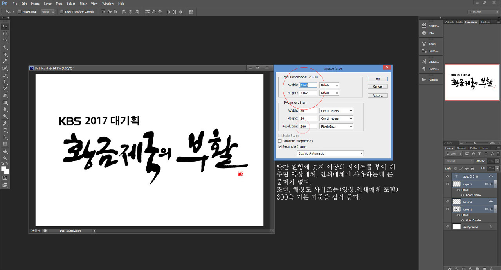Click the Width pixel value input field

point(308,85)
